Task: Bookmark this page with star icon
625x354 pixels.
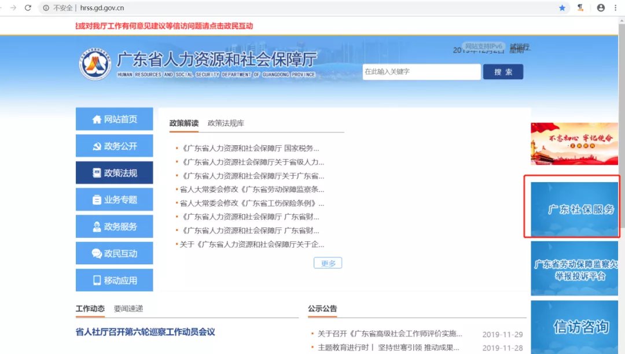Action: [x=562, y=8]
